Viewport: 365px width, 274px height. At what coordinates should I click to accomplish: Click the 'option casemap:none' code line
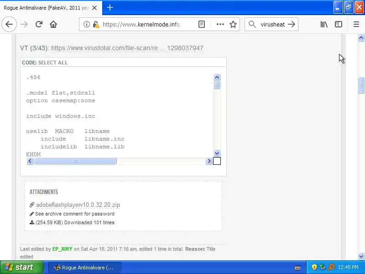pos(61,100)
